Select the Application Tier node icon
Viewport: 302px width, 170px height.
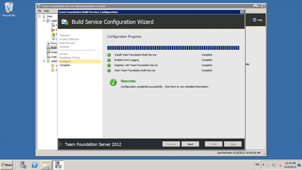coord(49,21)
